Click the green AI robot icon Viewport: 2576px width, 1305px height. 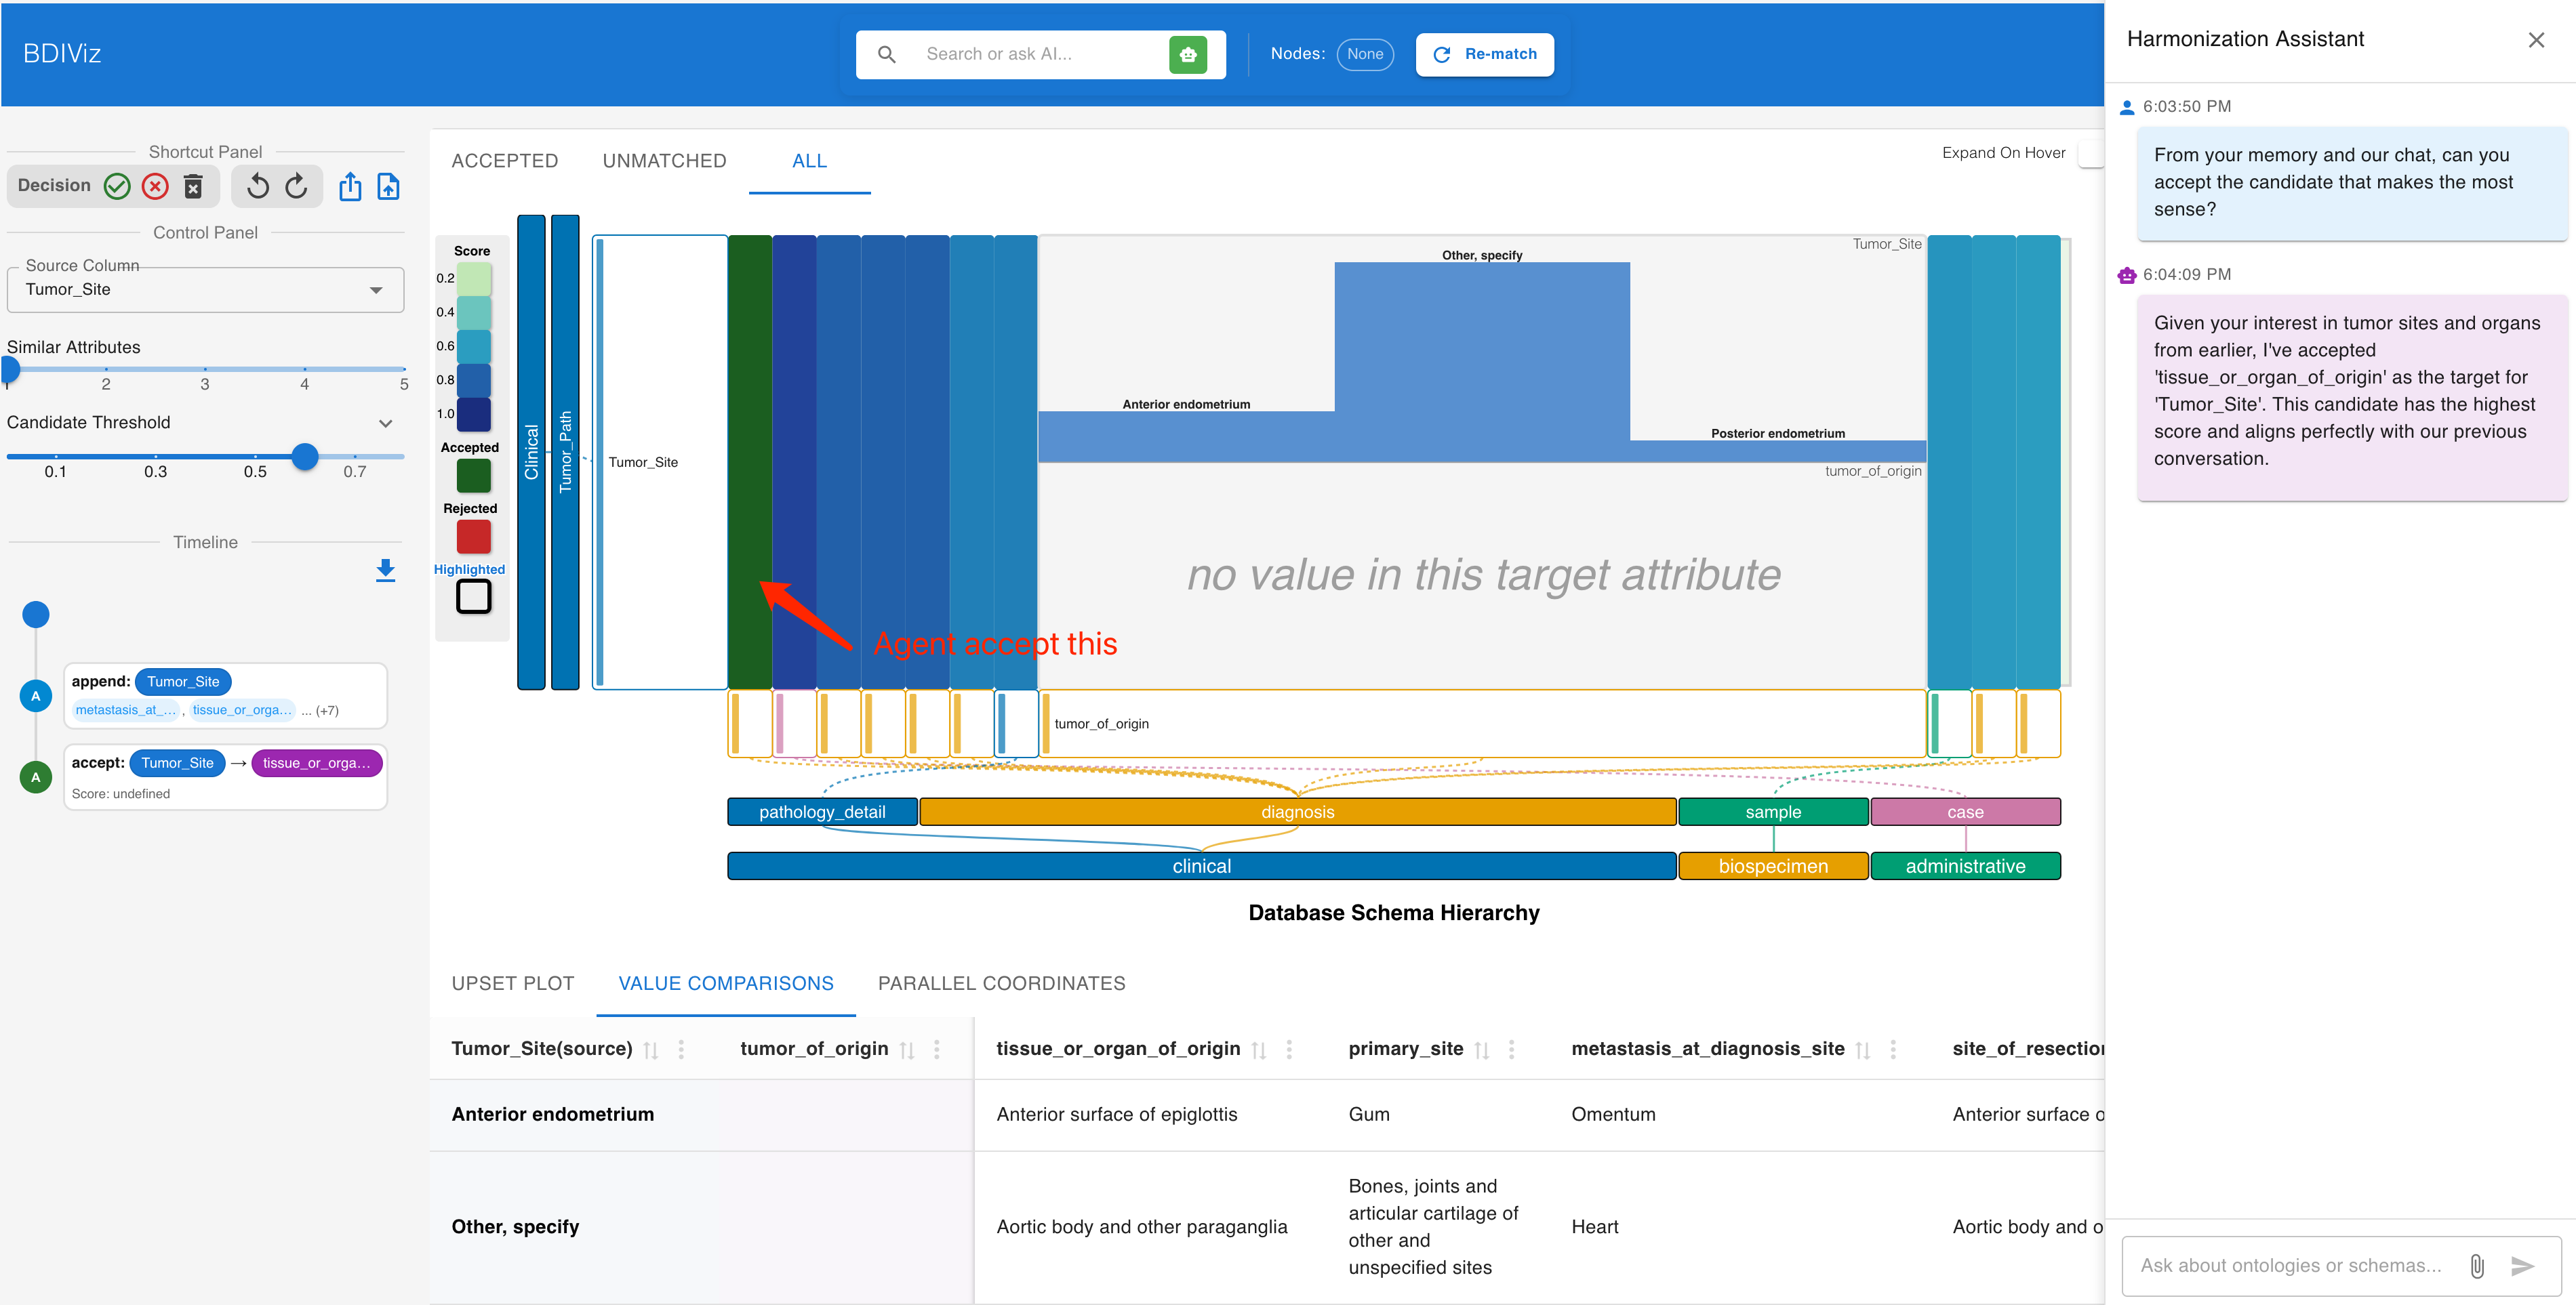(1187, 54)
